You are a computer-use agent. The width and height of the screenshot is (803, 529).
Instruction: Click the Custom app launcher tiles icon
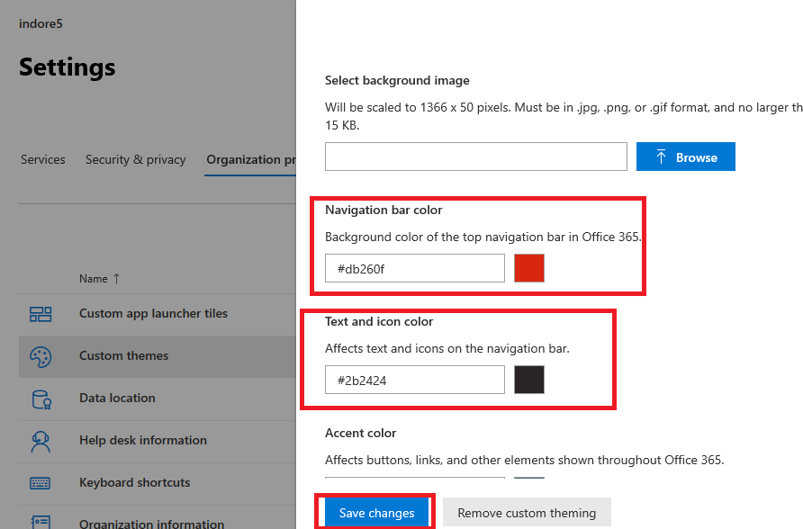pyautogui.click(x=41, y=314)
